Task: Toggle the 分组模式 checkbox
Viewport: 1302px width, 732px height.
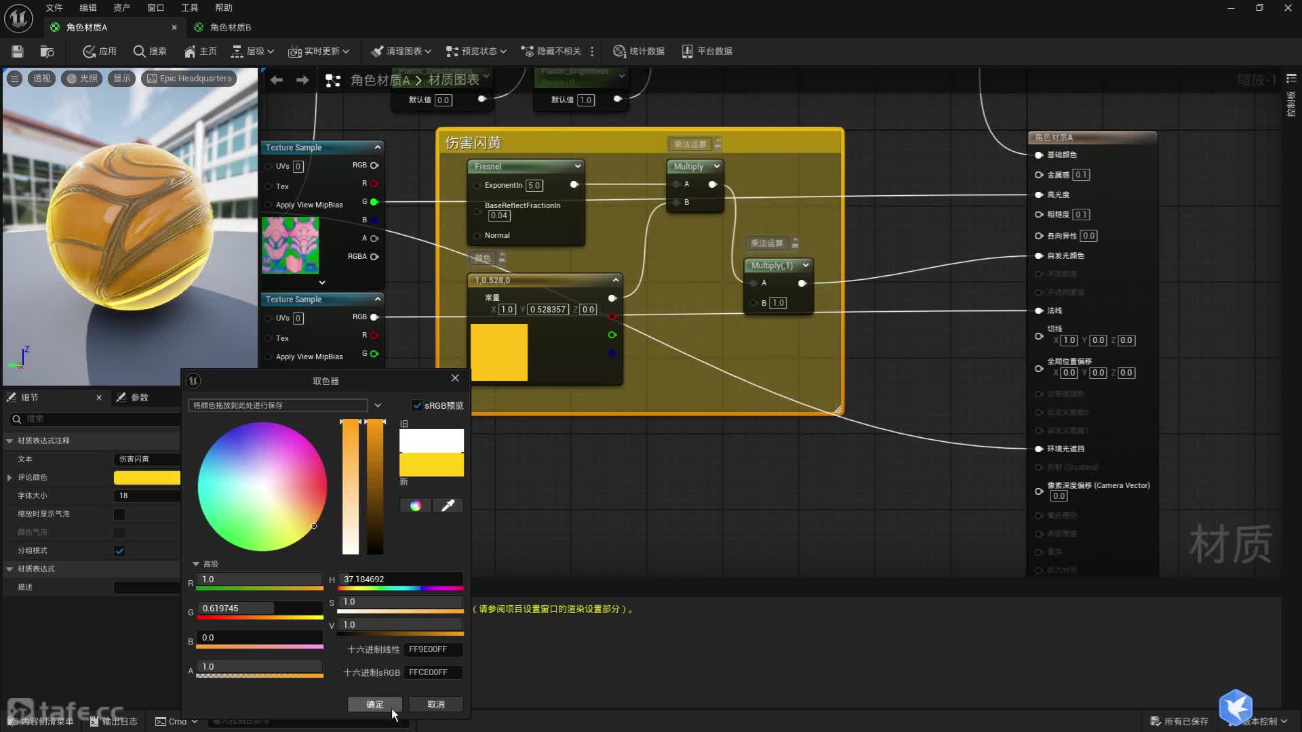Action: point(119,551)
